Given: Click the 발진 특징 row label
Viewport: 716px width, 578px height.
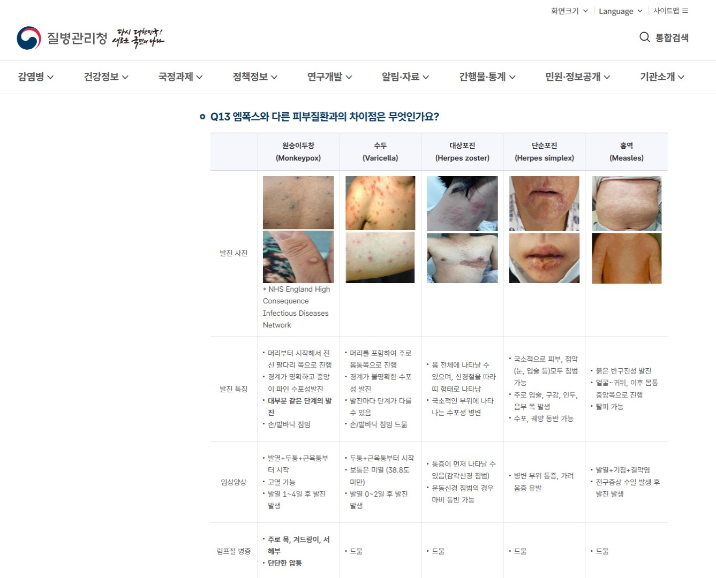Looking at the screenshot, I should (x=233, y=389).
